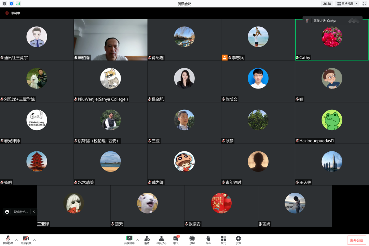Click the security shield icon

click(x=11, y=3)
